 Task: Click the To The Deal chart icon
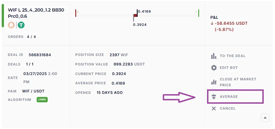pos(214,56)
